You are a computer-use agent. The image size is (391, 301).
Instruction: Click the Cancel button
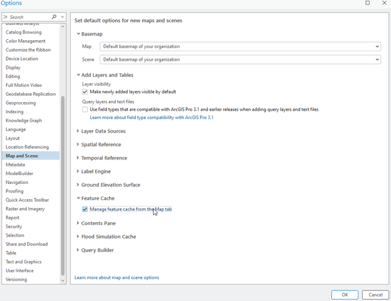tap(375, 295)
